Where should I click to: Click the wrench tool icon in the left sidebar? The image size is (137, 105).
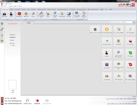click(2, 29)
